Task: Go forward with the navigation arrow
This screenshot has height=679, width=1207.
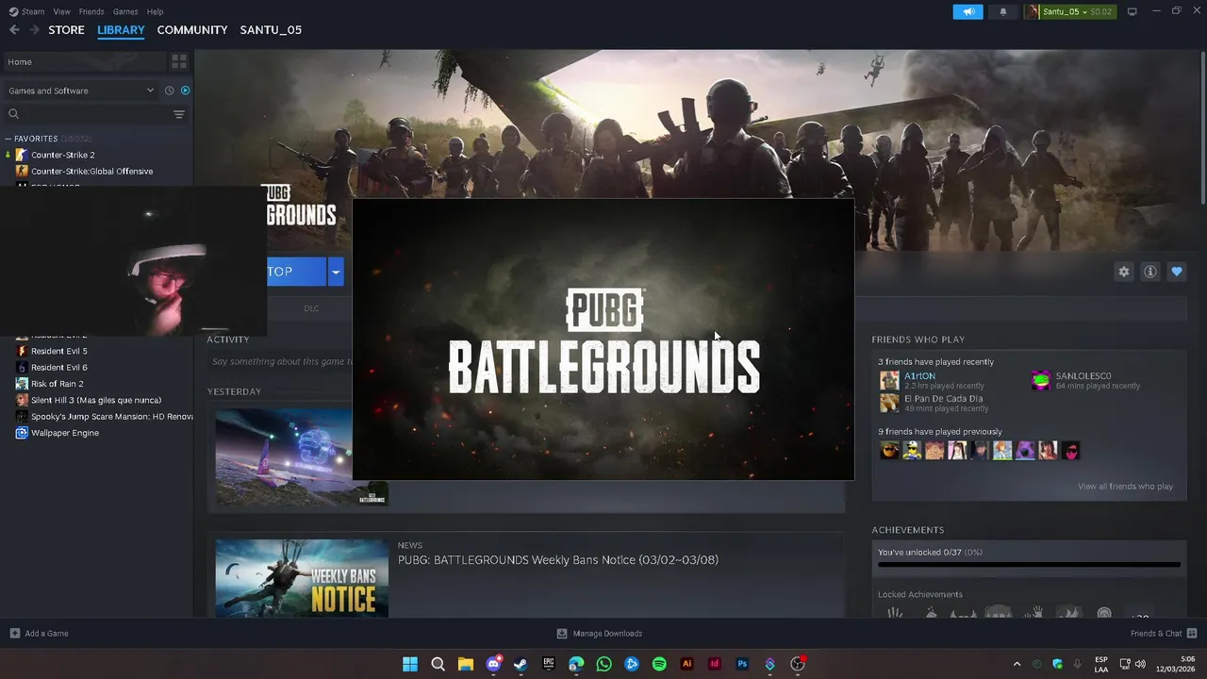Action: [34, 30]
